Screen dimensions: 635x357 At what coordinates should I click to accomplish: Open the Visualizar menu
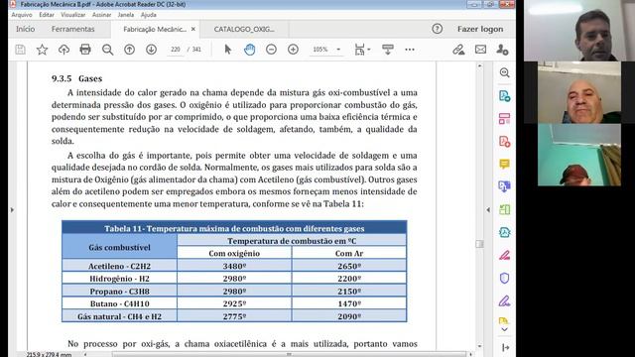point(72,15)
